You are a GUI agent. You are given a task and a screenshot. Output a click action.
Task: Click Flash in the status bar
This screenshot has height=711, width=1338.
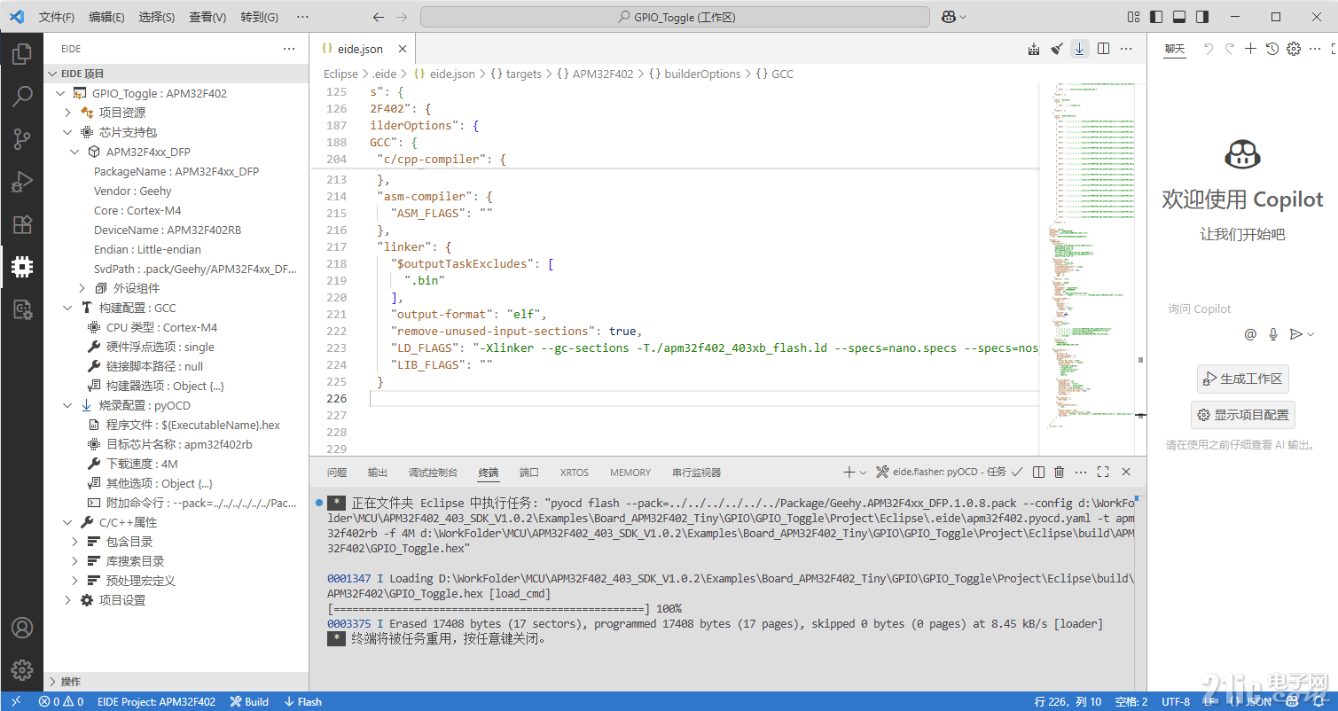coord(302,701)
